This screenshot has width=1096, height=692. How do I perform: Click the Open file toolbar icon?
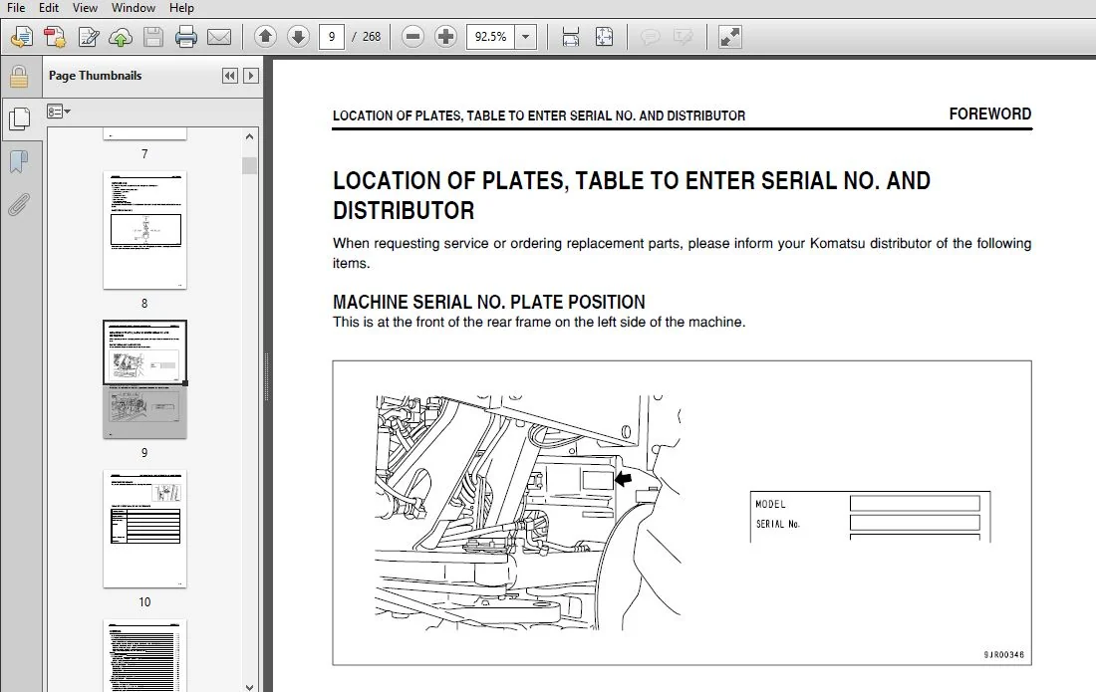tap(22, 36)
